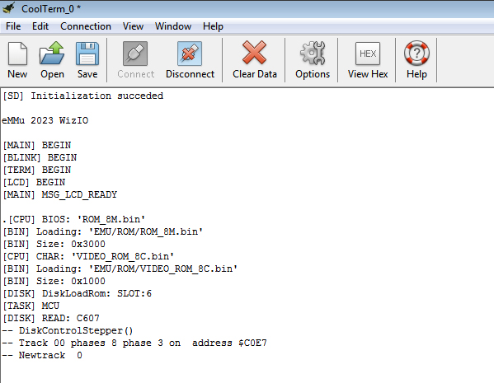Open the Edit menu
Screen dimensions: 494x383
[x=40, y=26]
